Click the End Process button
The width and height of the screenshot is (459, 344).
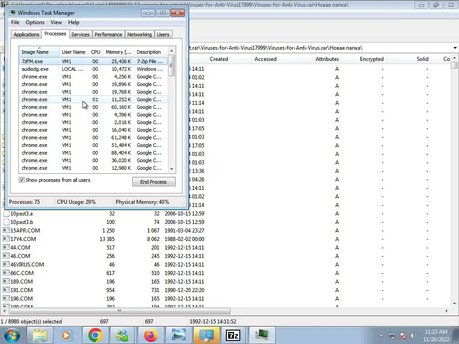154,182
